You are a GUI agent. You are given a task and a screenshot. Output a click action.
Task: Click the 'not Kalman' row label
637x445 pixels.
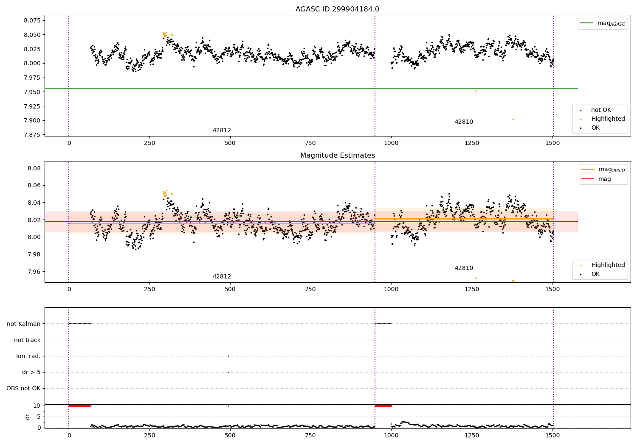24,324
